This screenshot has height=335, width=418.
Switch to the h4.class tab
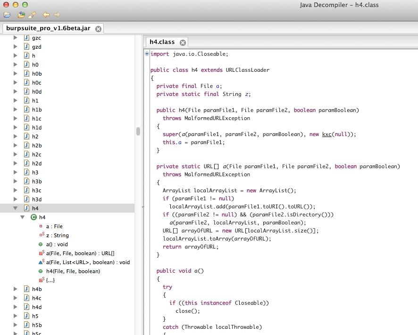tap(162, 42)
